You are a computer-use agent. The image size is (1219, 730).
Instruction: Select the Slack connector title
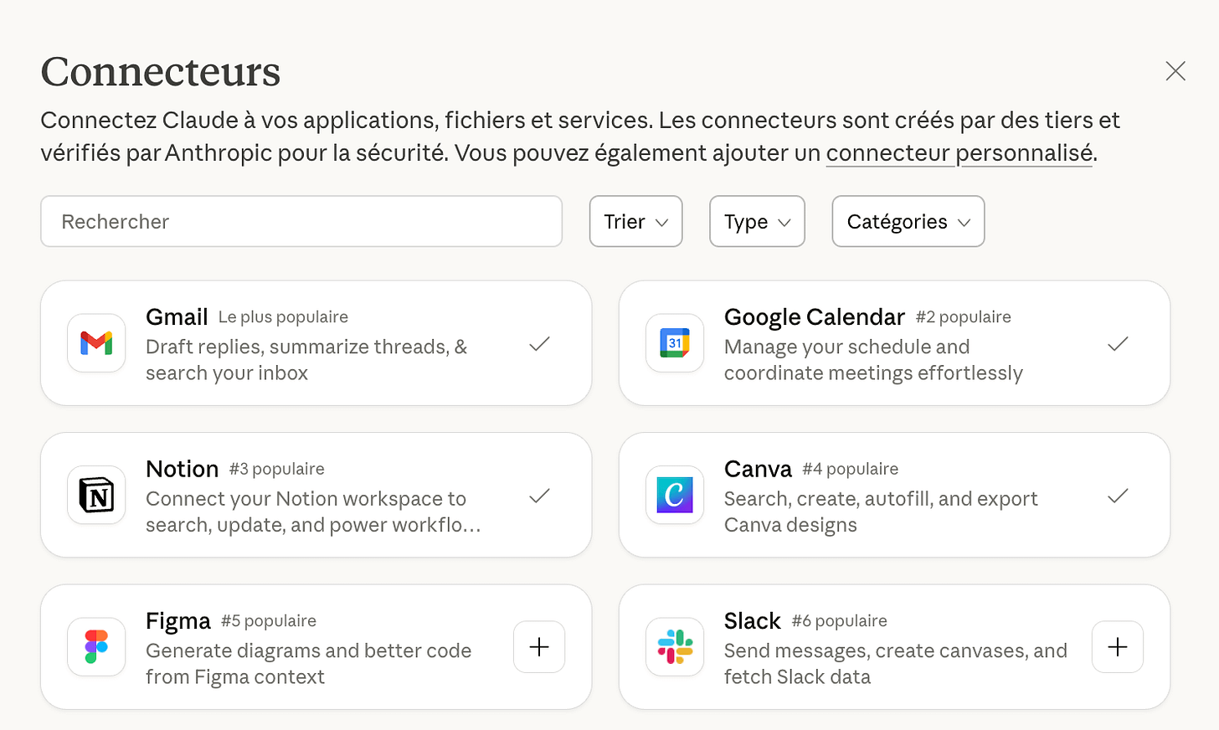(x=753, y=621)
